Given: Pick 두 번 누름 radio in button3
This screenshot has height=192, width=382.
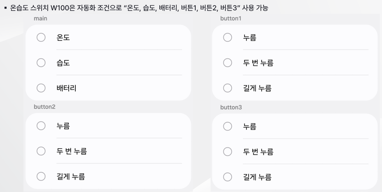Looking at the screenshot, I should pyautogui.click(x=227, y=152).
